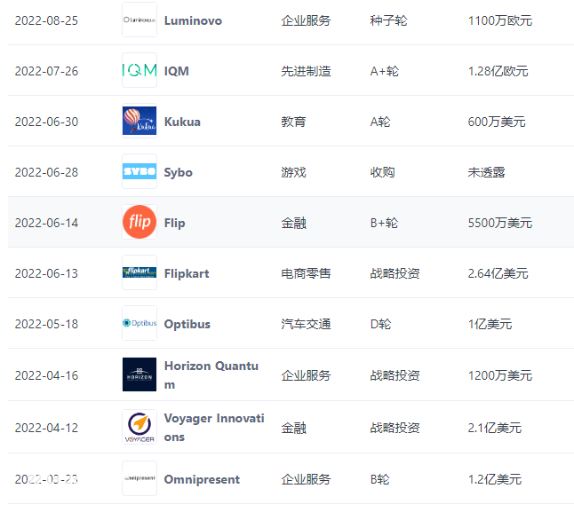574x512 pixels.
Task: Go to the Sybo company page
Action: pos(178,172)
